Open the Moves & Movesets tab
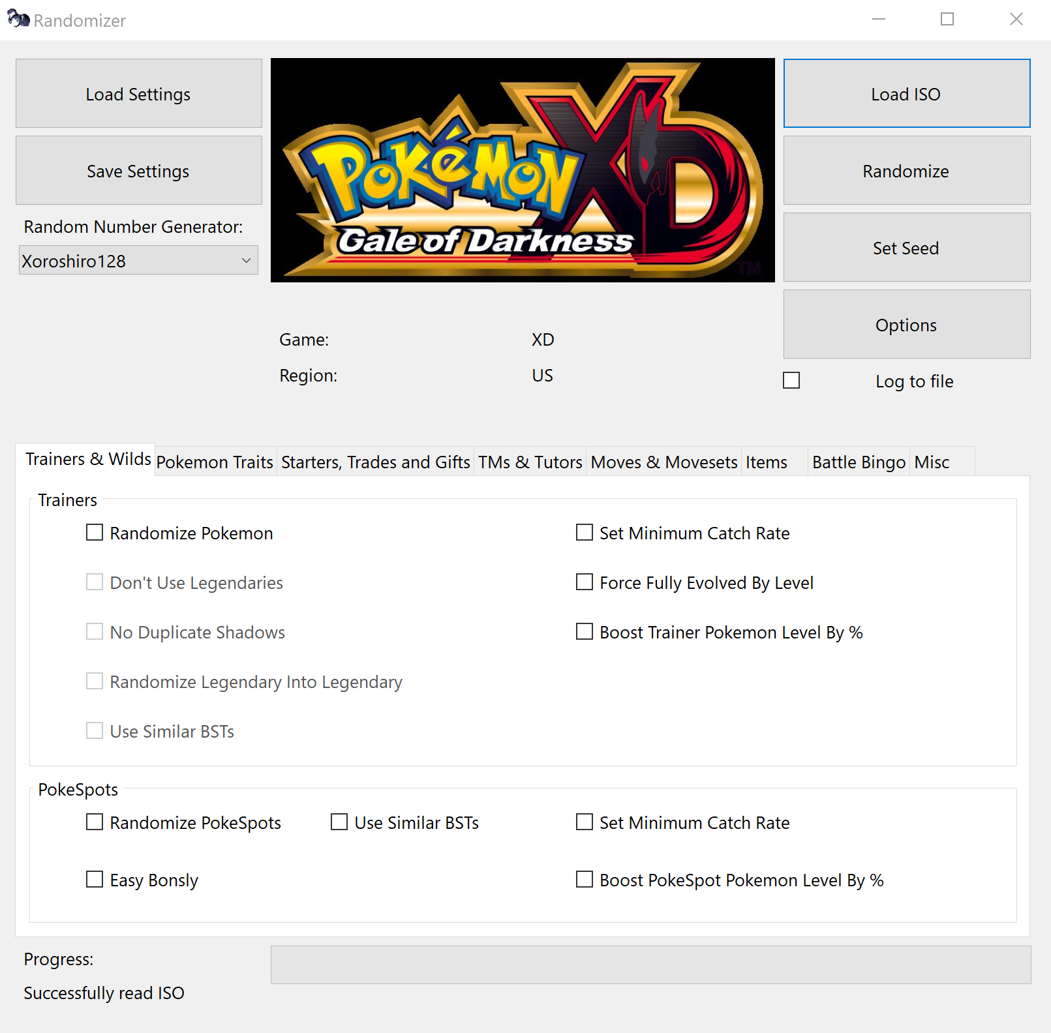The height and width of the screenshot is (1033, 1051). (663, 462)
